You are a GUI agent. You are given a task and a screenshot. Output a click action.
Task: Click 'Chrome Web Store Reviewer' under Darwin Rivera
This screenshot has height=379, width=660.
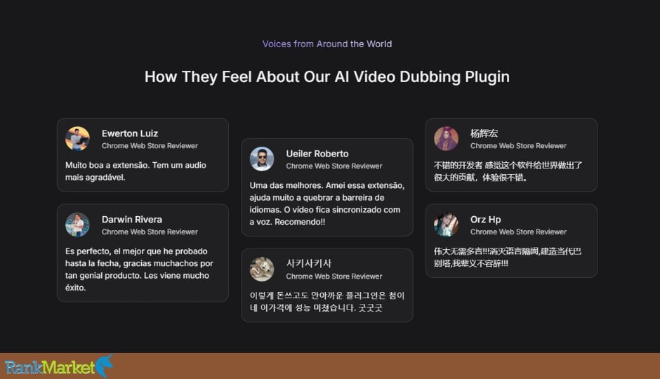tap(150, 232)
